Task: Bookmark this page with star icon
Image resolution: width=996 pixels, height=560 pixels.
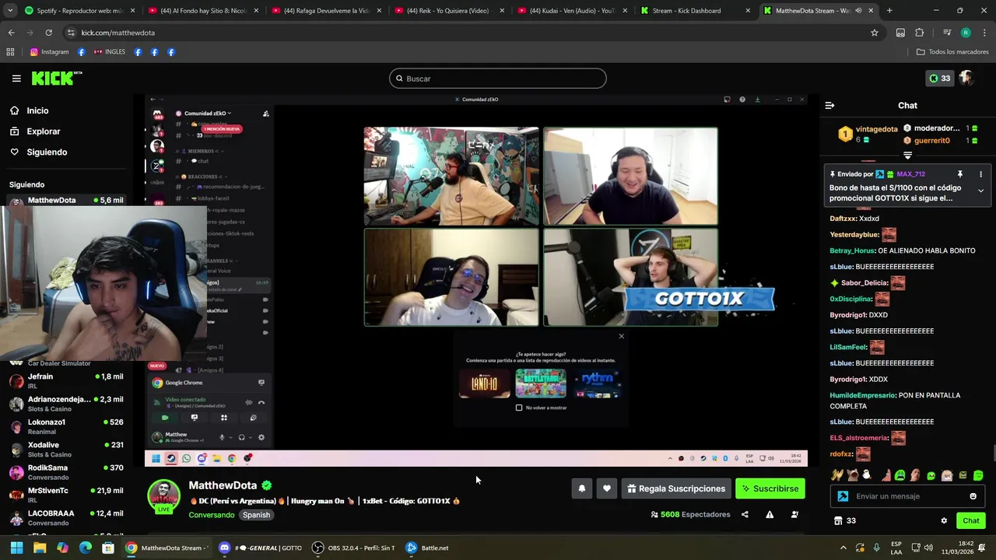Action: 875,33
